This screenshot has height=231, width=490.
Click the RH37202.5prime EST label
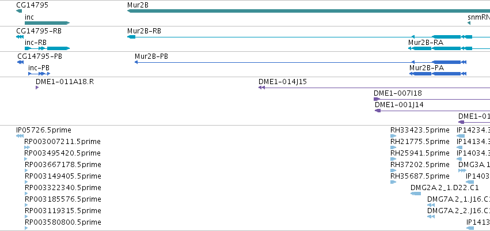pyautogui.click(x=420, y=165)
